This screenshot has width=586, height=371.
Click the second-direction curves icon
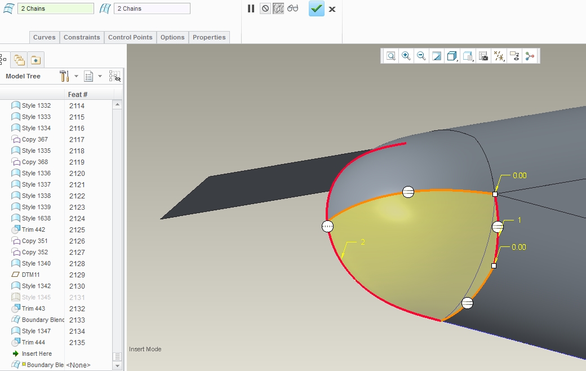105,8
